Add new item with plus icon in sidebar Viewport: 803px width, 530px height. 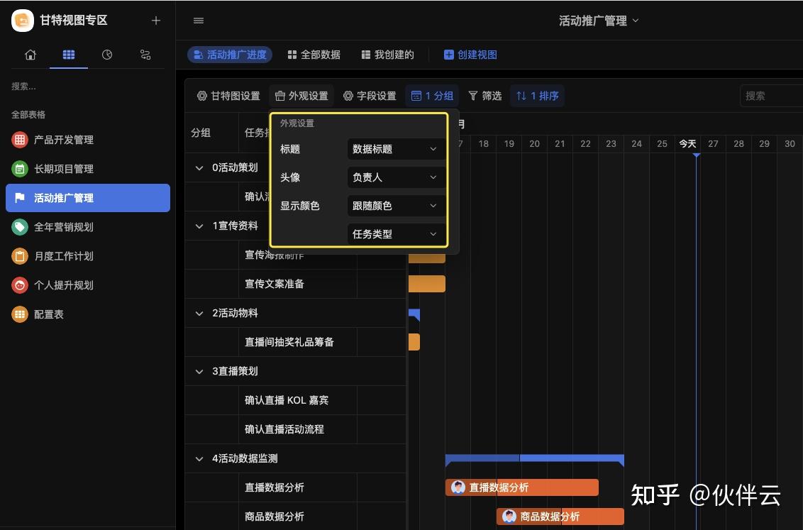coord(156,21)
